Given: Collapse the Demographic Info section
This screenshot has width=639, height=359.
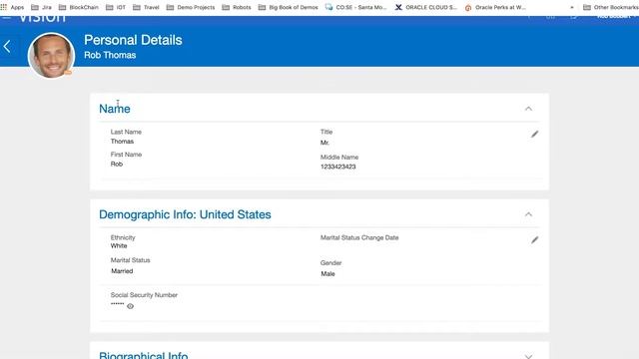Looking at the screenshot, I should point(528,214).
